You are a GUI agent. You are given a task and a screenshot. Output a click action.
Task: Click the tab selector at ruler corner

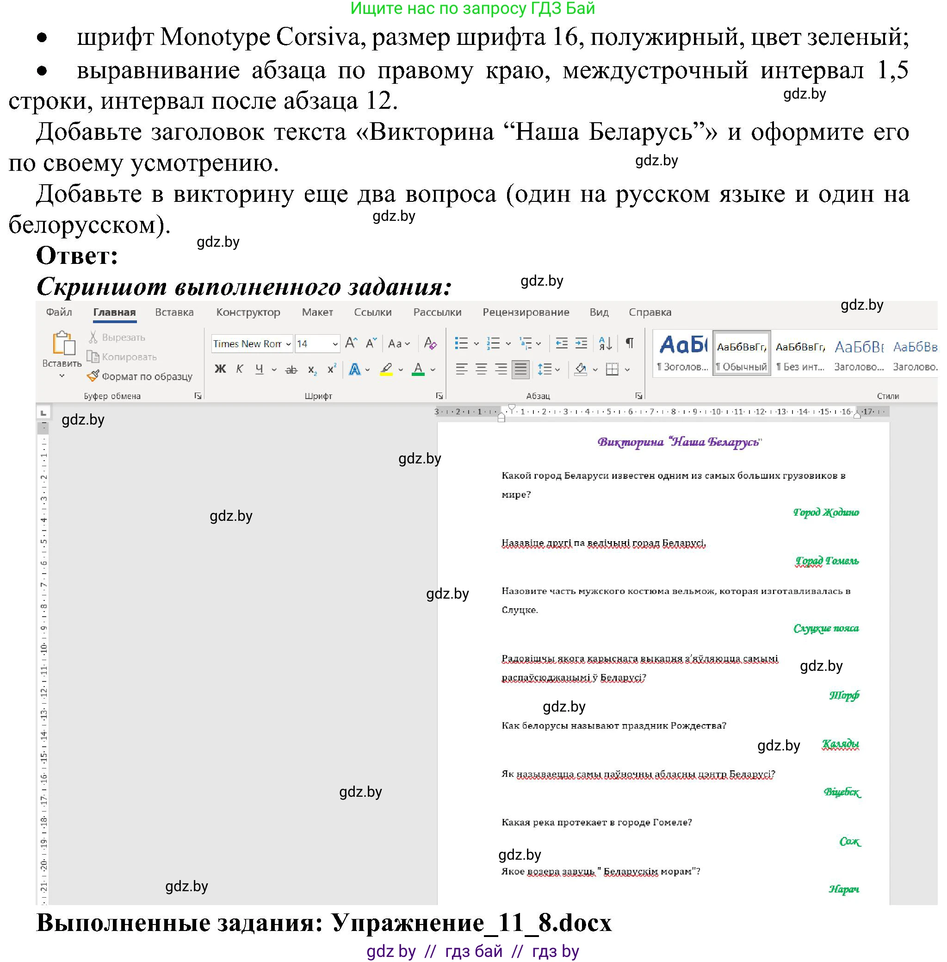tap(43, 412)
